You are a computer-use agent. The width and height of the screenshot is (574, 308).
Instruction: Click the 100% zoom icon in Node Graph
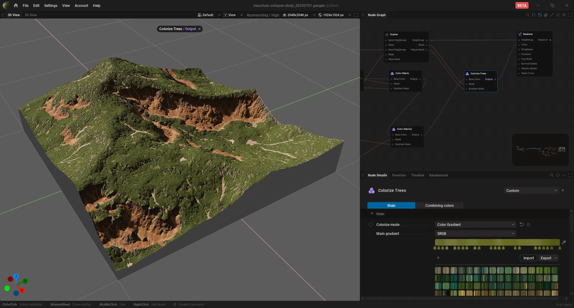[564, 15]
